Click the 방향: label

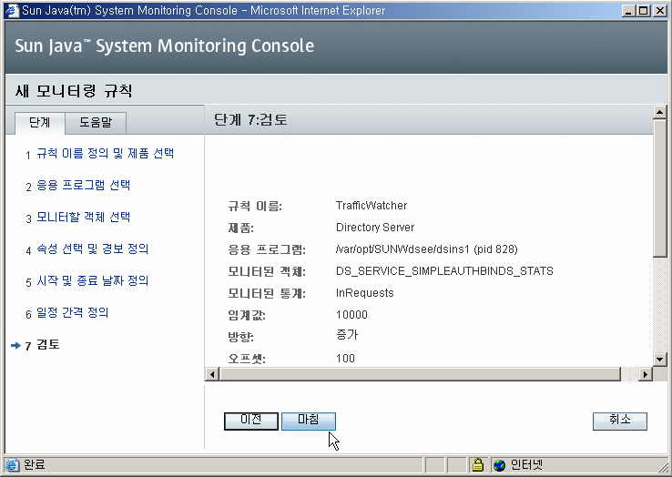(x=241, y=338)
